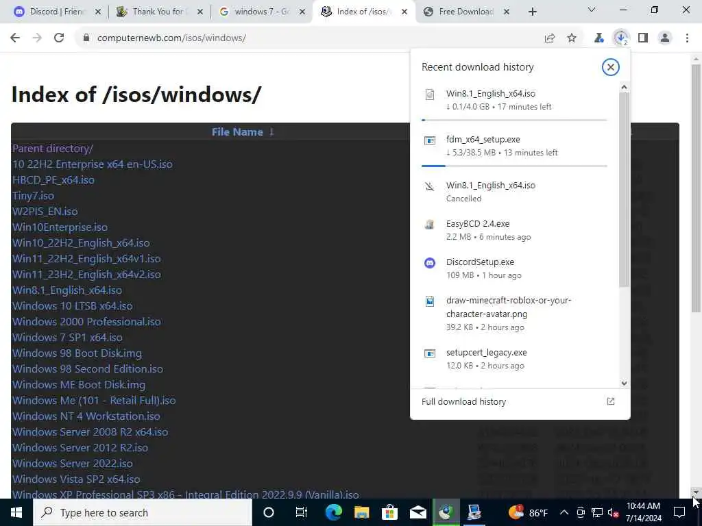Show hidden system tray icons
Screen dimensions: 702x526
tap(564, 512)
